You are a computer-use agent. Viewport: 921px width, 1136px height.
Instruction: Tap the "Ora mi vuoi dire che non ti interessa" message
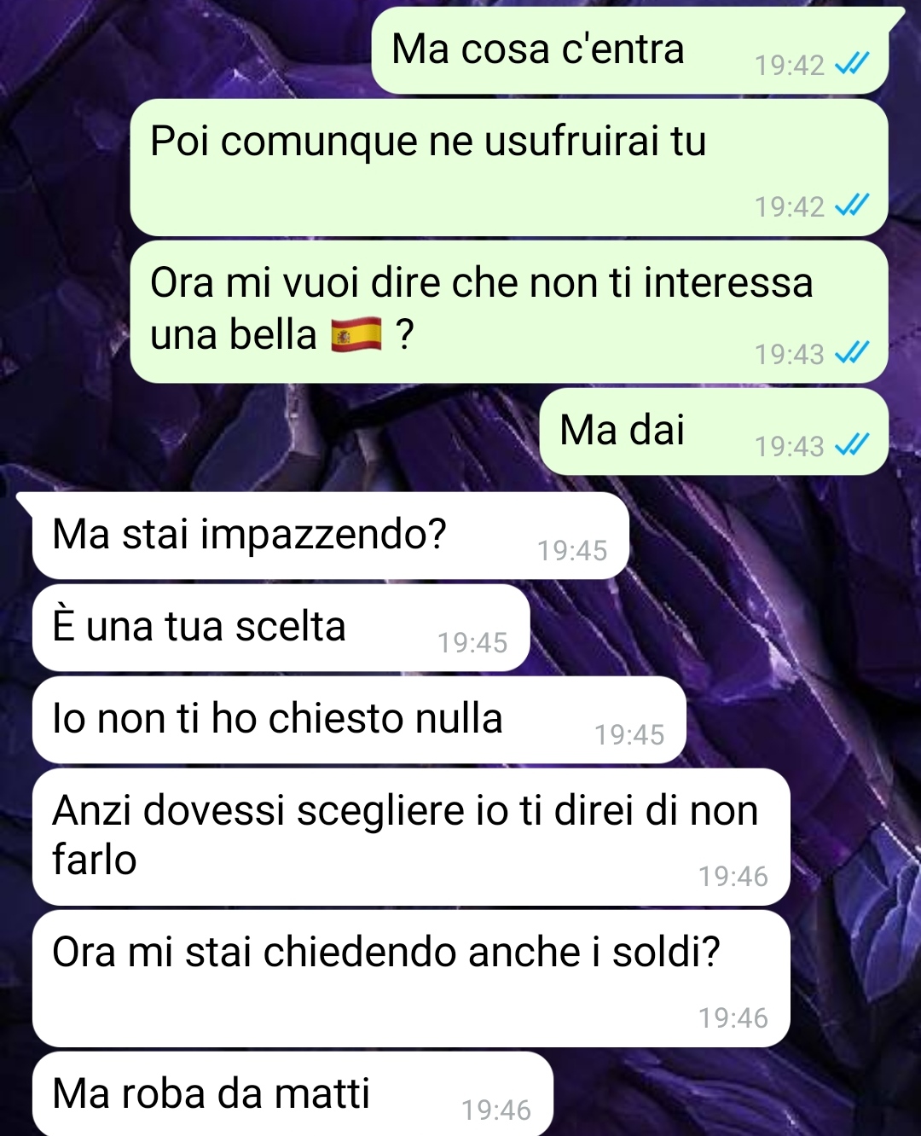click(x=509, y=312)
